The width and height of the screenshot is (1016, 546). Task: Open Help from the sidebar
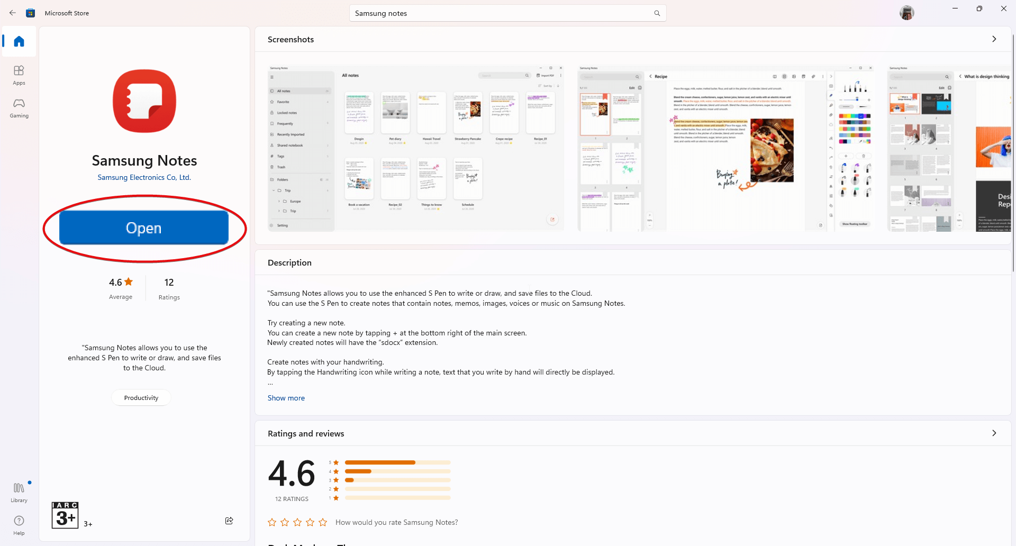[19, 525]
